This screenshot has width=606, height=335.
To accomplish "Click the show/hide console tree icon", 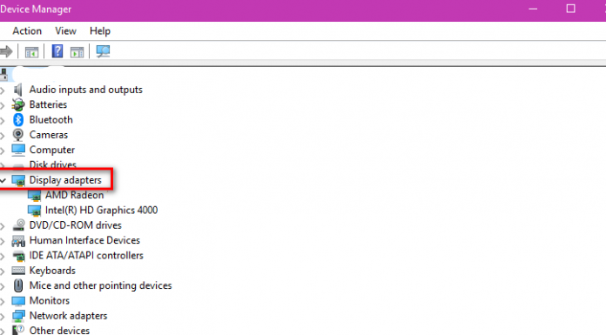I will [31, 52].
